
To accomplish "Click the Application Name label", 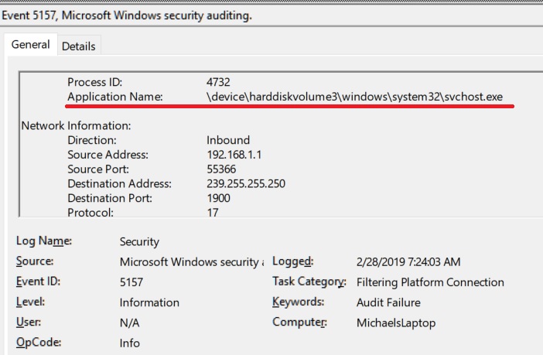I will (x=115, y=97).
